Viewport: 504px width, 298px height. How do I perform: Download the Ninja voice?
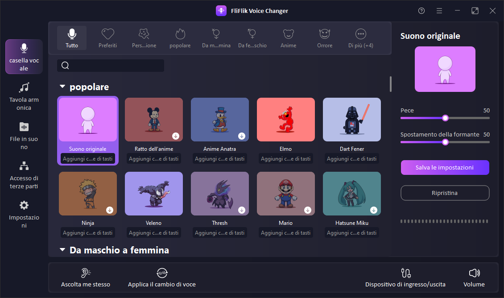point(110,210)
